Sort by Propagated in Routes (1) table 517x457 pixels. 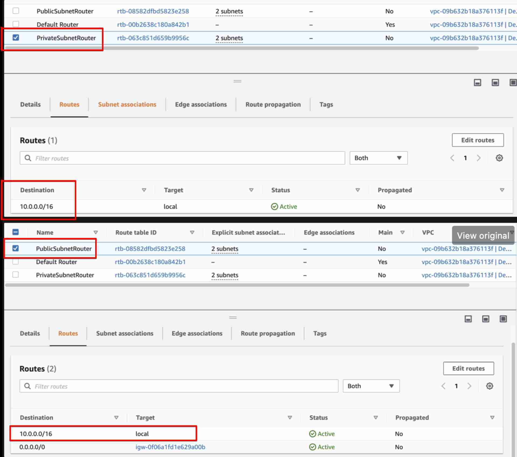pyautogui.click(x=502, y=190)
